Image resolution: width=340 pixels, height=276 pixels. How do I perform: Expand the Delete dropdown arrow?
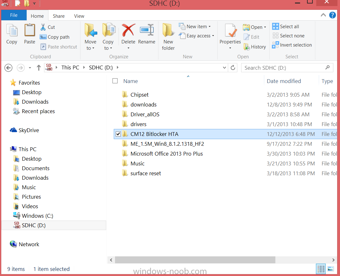click(128, 48)
